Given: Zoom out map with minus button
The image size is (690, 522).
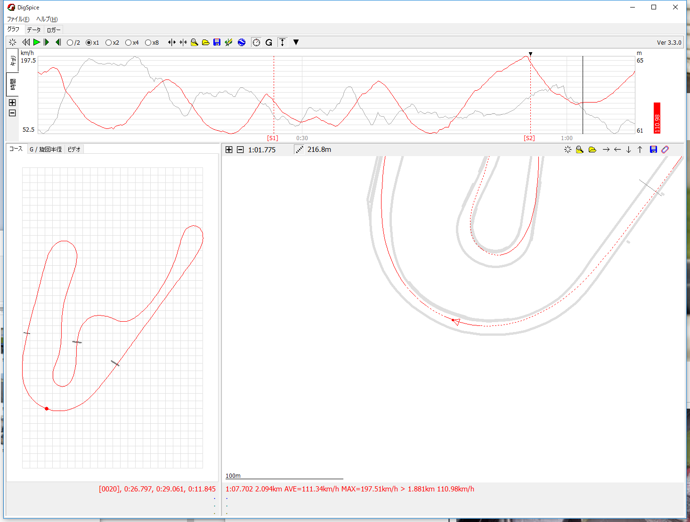Looking at the screenshot, I should coord(240,150).
